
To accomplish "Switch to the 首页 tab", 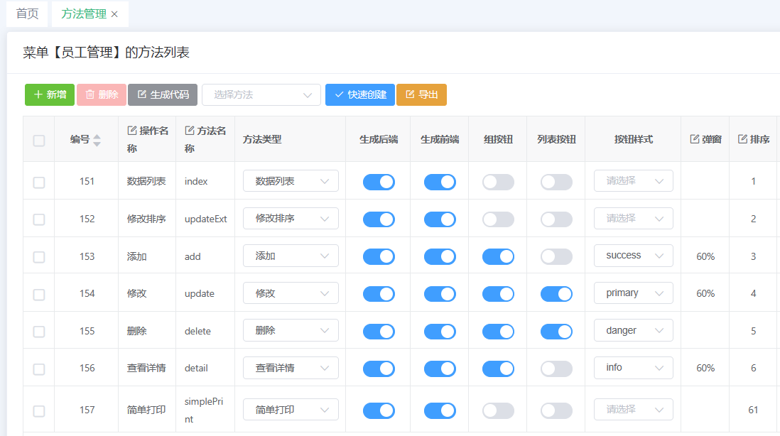I will coord(28,14).
